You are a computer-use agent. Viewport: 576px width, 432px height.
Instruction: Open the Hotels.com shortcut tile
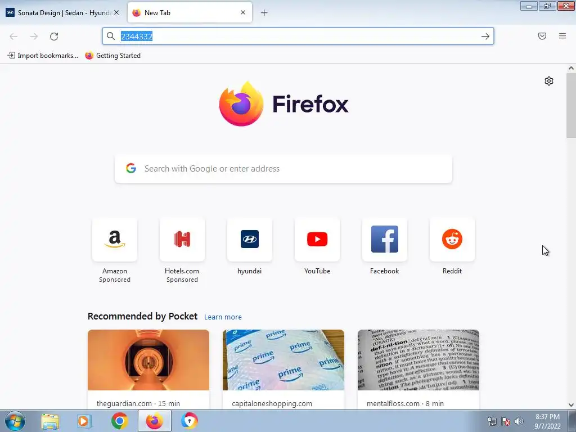182,240
